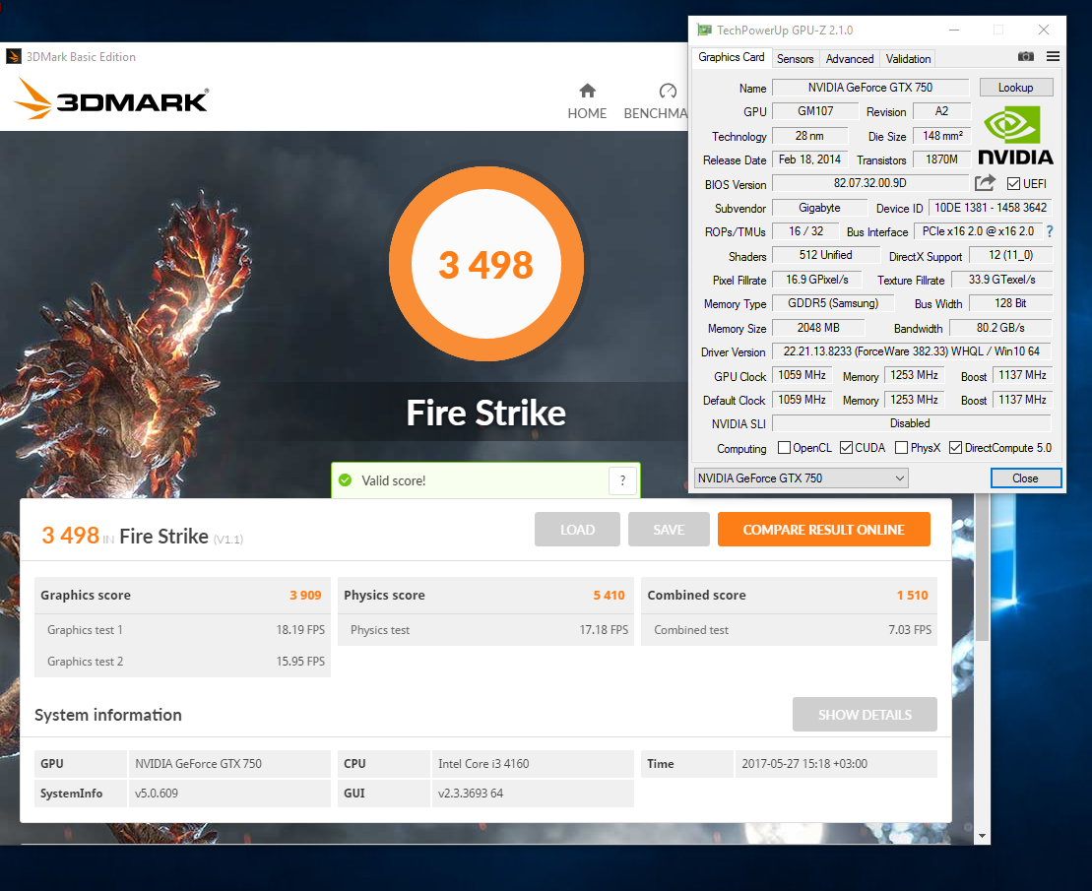Image resolution: width=1092 pixels, height=891 pixels.
Task: Click the Memory Size 2048 MB field
Action: 818,328
